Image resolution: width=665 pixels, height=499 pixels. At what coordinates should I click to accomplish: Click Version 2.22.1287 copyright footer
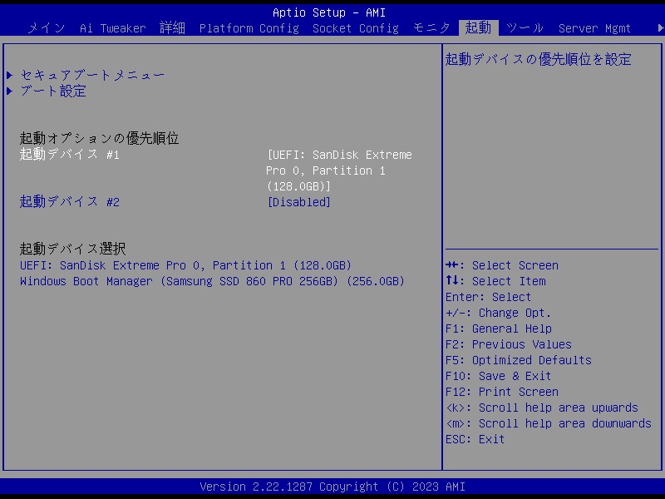[332, 487]
